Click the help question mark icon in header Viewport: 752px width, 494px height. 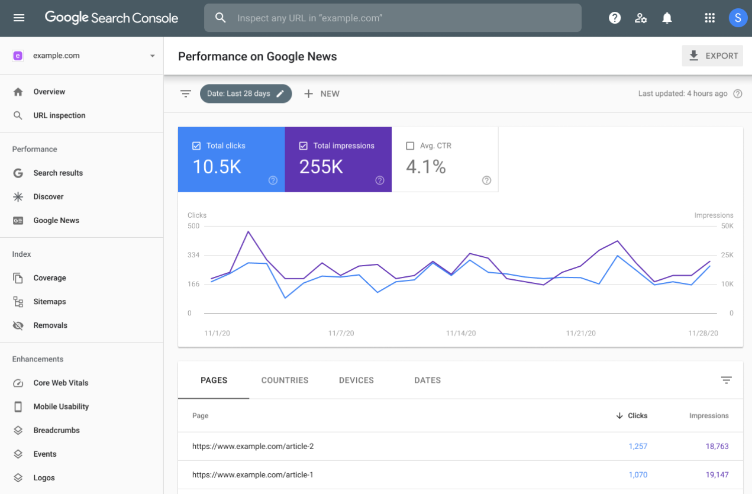[x=615, y=18]
